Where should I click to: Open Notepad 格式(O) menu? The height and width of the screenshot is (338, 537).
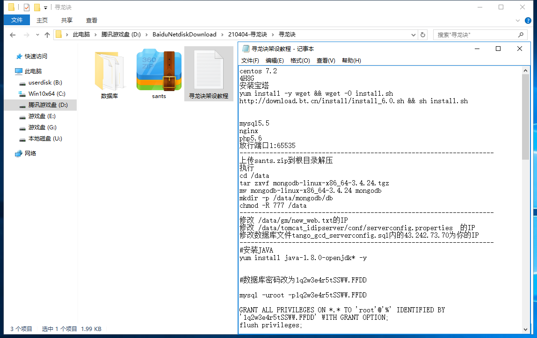tap(300, 61)
